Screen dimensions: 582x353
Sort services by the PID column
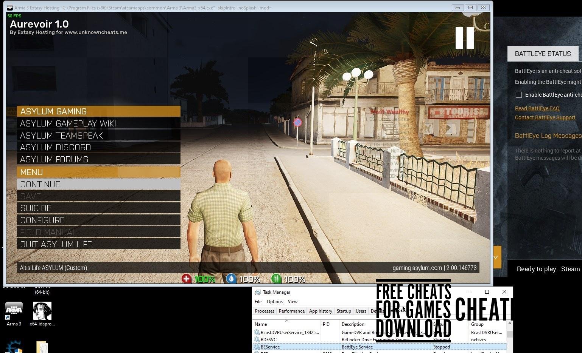(330, 324)
